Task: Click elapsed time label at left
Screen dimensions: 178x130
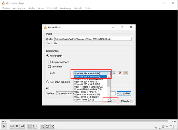Action: click(x=4, y=121)
